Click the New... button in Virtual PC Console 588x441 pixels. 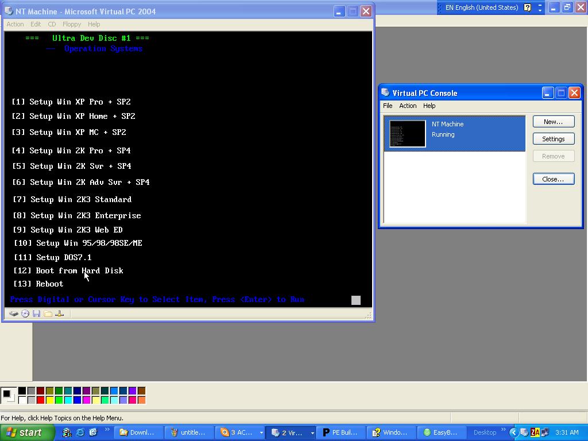(554, 122)
